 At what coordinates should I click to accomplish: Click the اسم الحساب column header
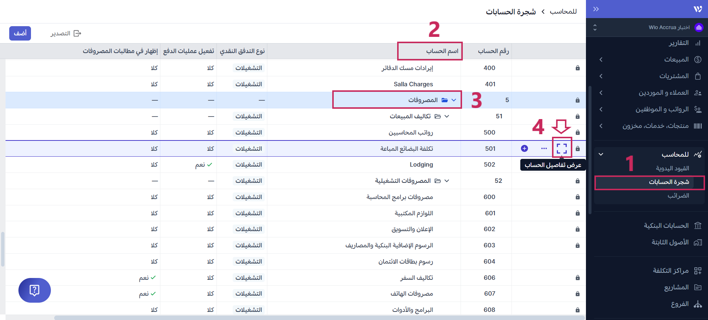coord(442,51)
